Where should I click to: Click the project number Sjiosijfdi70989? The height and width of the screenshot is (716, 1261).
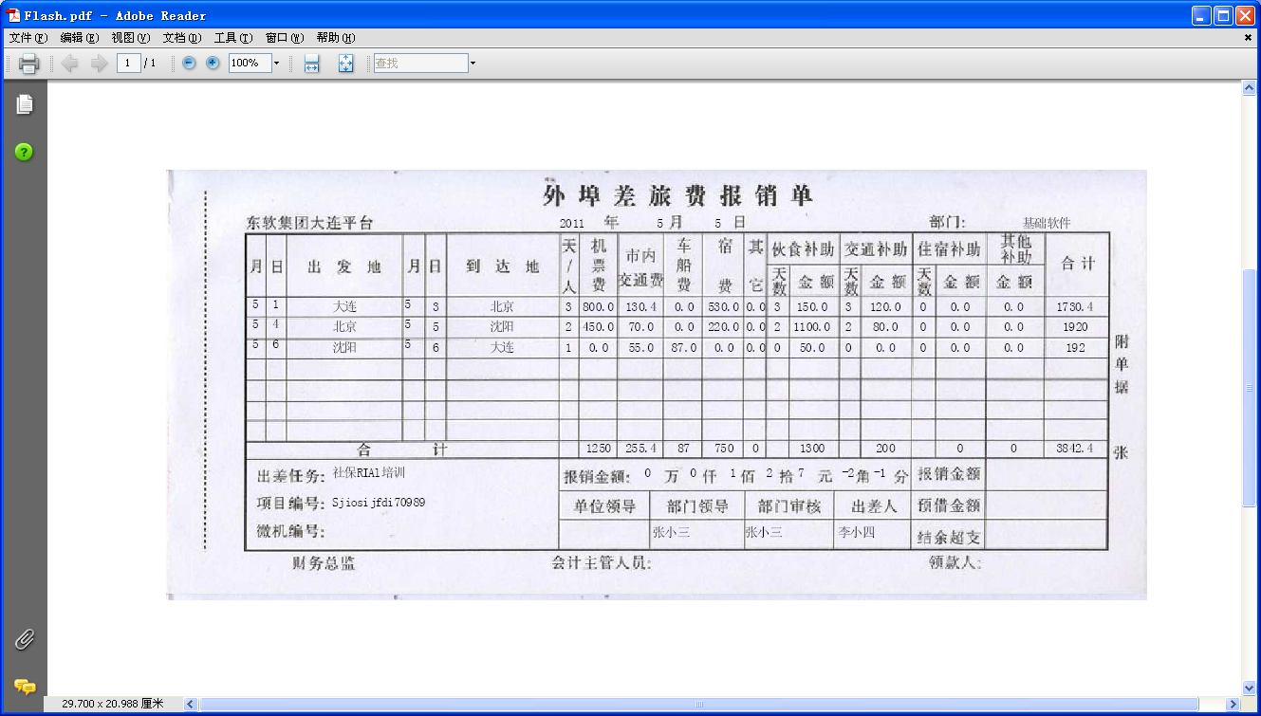click(378, 502)
